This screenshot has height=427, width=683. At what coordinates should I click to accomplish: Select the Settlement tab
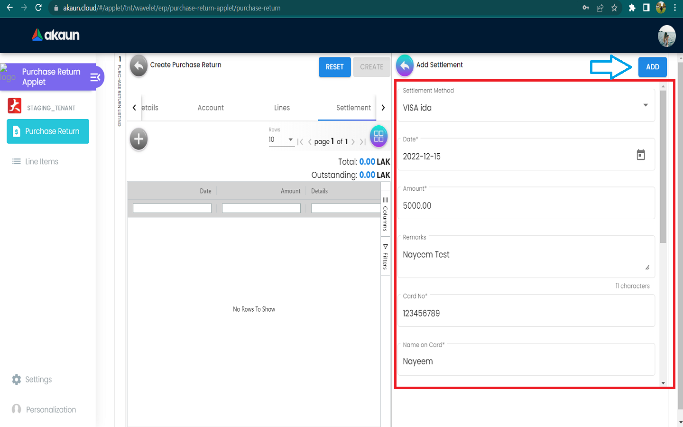tap(353, 108)
